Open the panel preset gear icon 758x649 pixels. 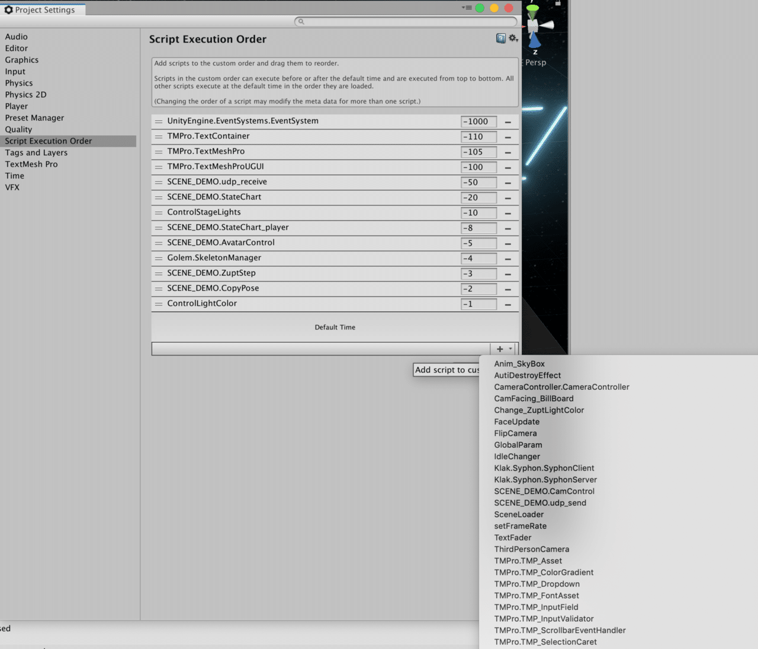tap(512, 37)
